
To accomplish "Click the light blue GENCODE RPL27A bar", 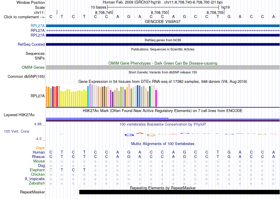I will [x=163, y=26].
